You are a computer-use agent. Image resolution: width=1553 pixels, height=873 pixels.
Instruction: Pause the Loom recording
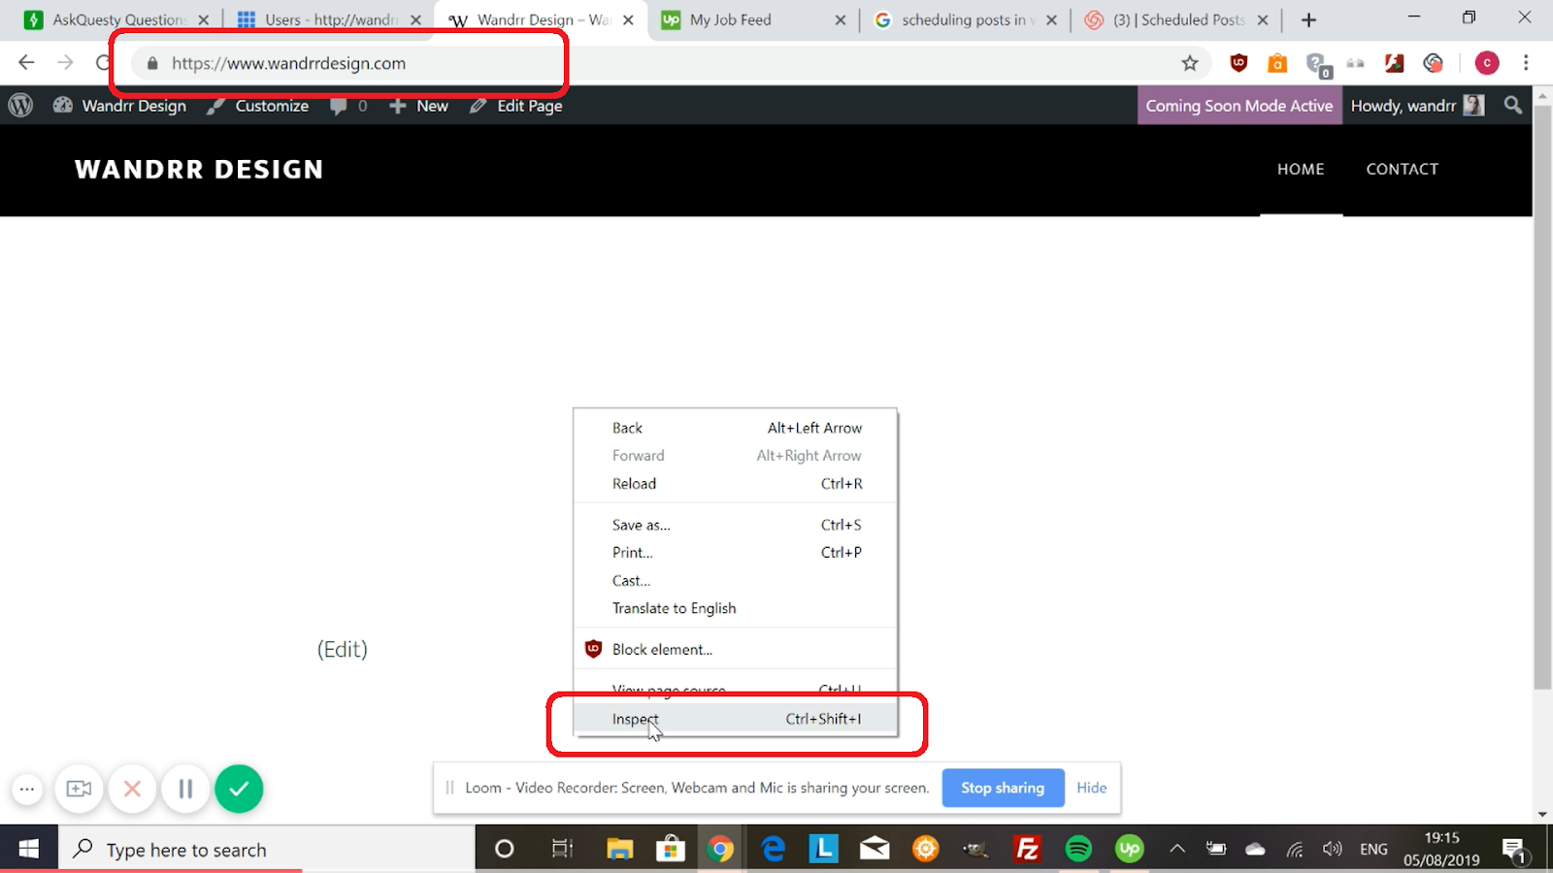(185, 789)
